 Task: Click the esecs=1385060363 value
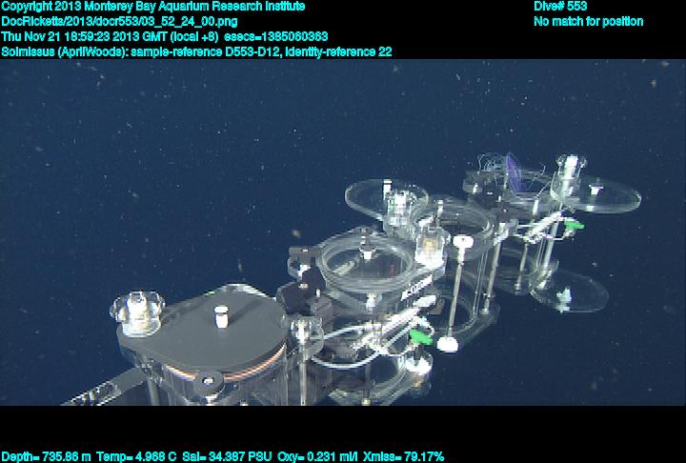pyautogui.click(x=275, y=36)
